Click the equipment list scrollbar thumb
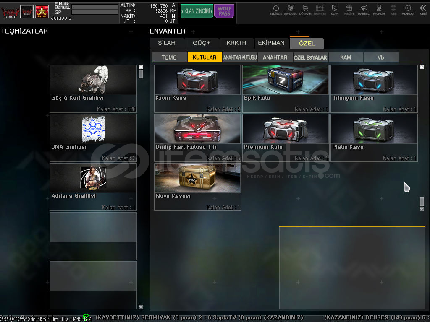The image size is (430, 322). (141, 74)
